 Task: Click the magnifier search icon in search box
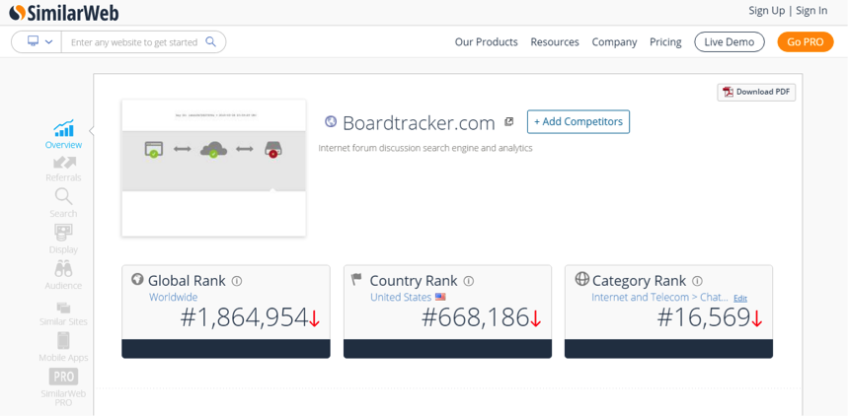(211, 41)
